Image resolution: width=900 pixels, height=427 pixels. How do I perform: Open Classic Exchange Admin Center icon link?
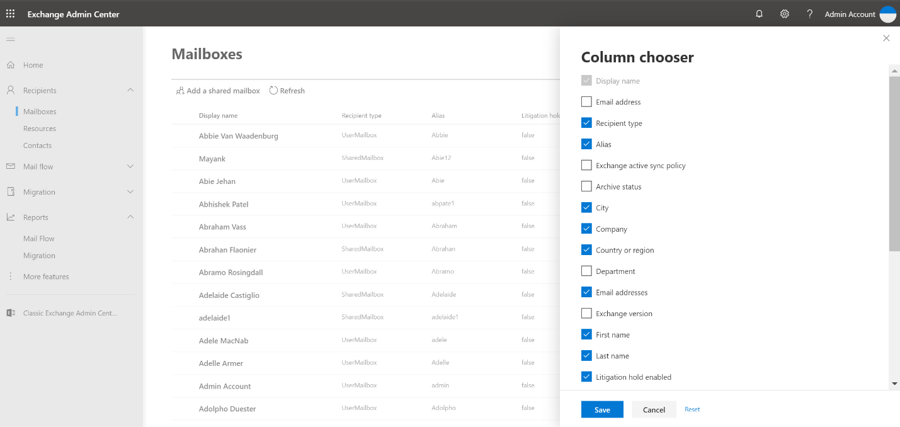11,313
